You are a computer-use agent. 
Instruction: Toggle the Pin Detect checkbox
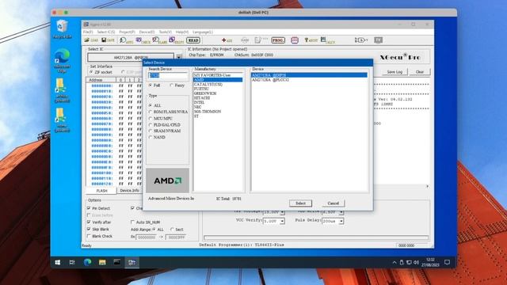[x=89, y=208]
